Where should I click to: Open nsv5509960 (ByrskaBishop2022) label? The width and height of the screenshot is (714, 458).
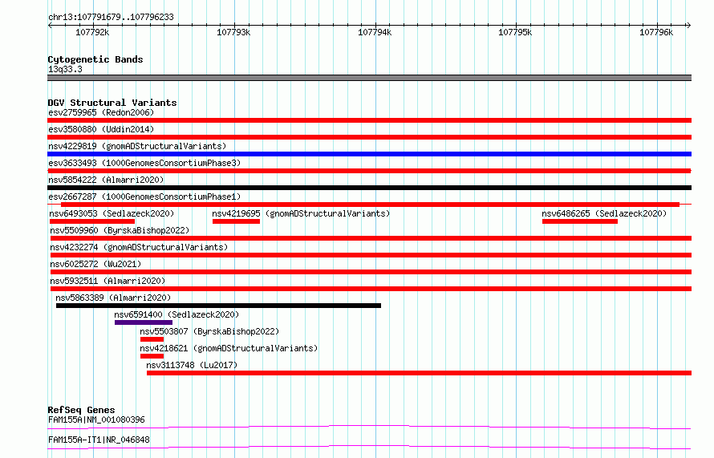pyautogui.click(x=120, y=230)
